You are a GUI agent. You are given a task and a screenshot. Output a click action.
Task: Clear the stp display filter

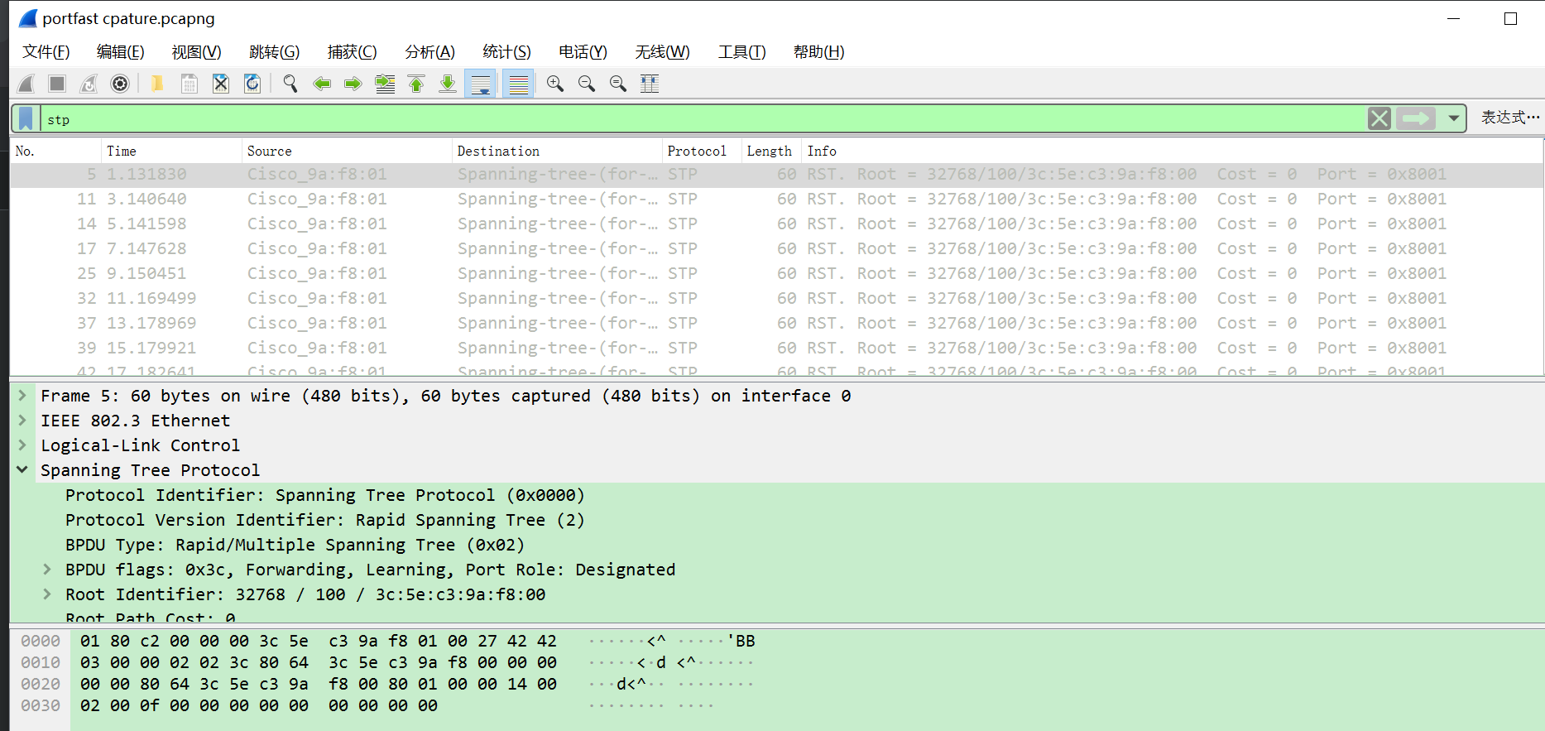pos(1379,118)
